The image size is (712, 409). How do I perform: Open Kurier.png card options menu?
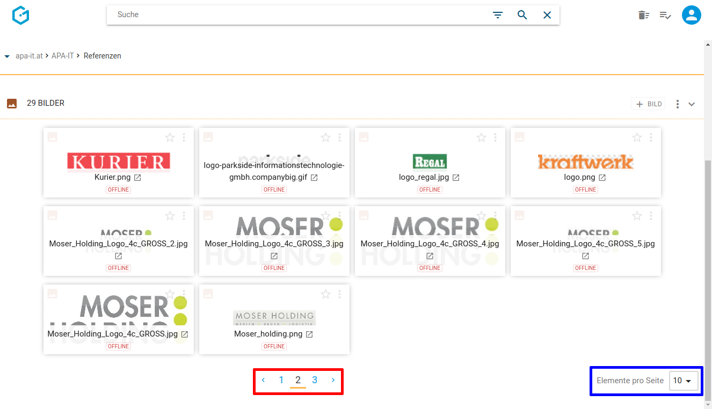pos(184,137)
